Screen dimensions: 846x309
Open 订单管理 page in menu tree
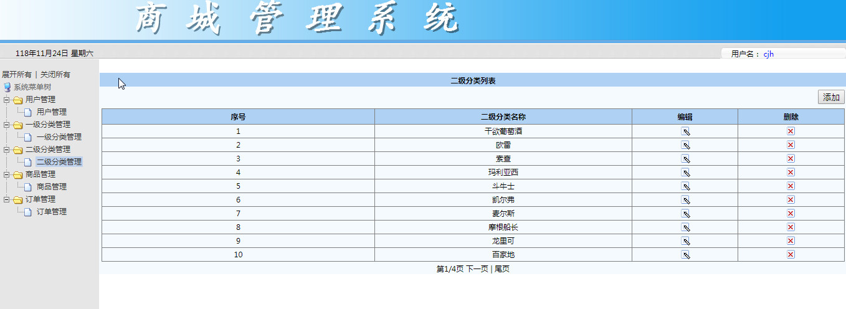(51, 212)
